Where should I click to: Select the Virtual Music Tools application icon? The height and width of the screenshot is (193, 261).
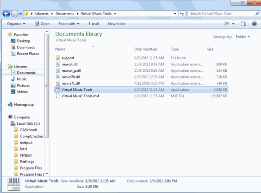tap(58, 90)
